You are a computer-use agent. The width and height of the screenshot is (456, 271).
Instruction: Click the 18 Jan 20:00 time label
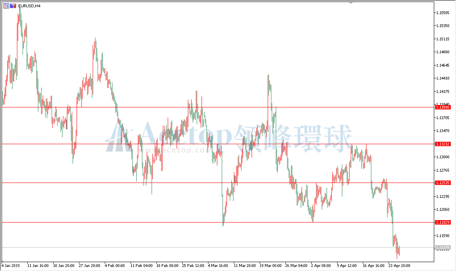coord(64,266)
